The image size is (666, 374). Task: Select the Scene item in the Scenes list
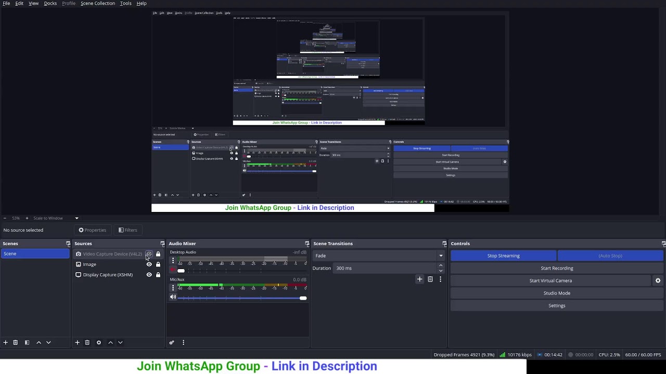(x=35, y=253)
